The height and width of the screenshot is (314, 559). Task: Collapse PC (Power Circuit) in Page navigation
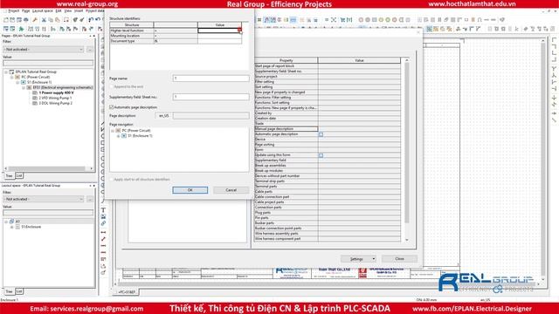pos(113,131)
